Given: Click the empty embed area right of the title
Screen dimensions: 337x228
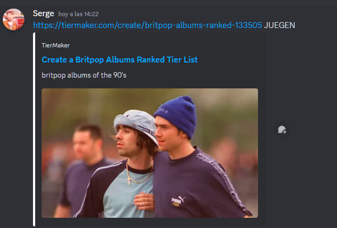Looking at the screenshot, I should coord(230,60).
